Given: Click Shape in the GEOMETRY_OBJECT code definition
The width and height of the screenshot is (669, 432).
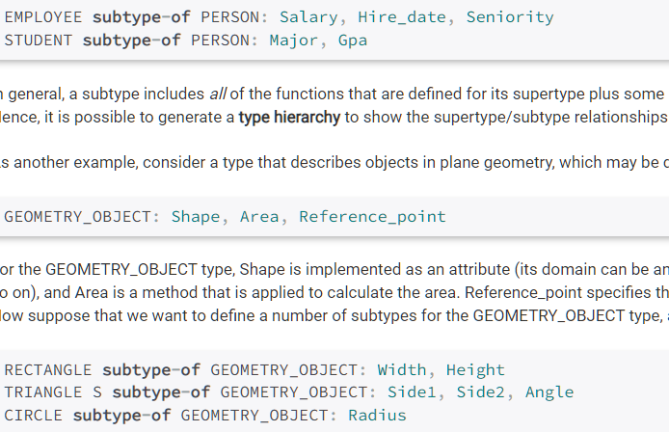Looking at the screenshot, I should pyautogui.click(x=196, y=216).
